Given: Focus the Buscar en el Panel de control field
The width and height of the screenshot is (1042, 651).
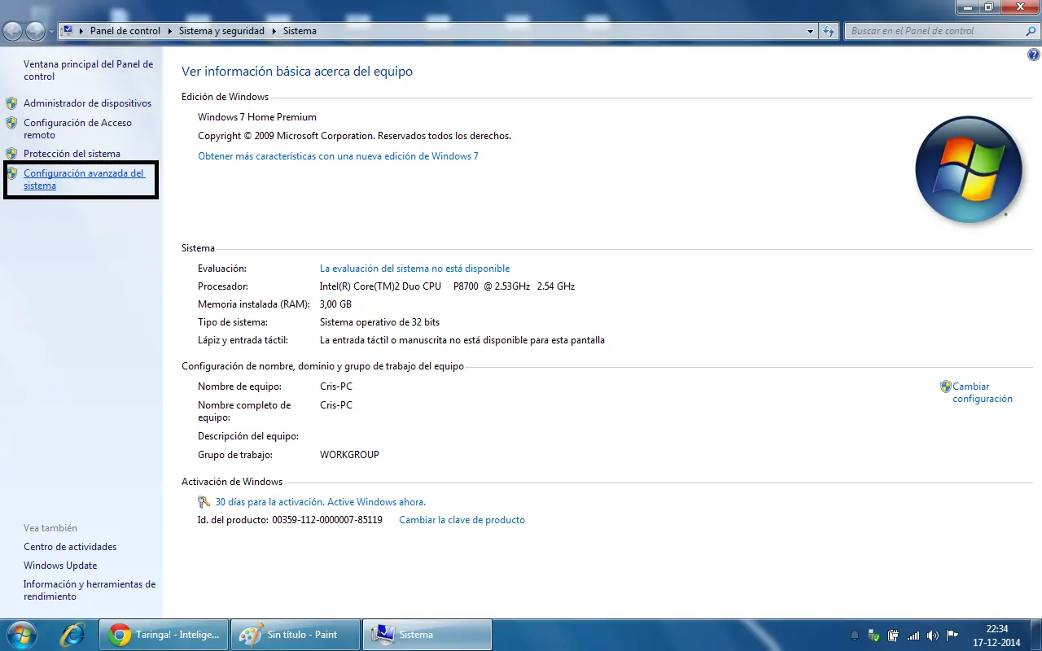Looking at the screenshot, I should click(934, 31).
